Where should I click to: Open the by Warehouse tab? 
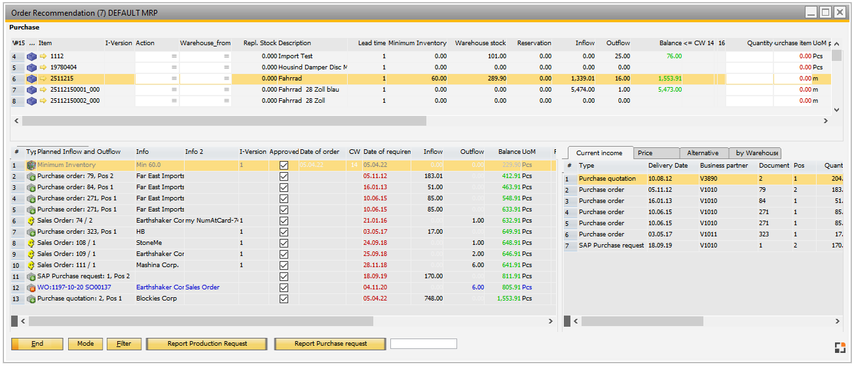(756, 153)
